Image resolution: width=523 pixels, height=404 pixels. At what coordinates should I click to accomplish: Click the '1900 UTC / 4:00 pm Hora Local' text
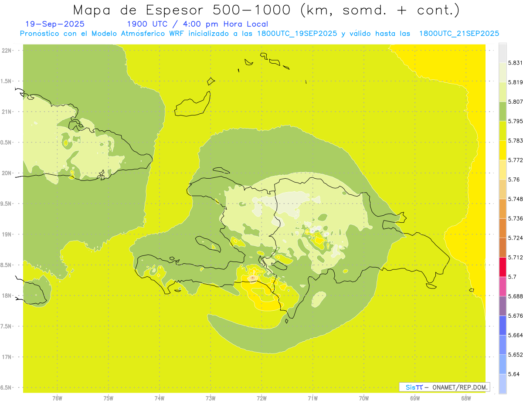(x=197, y=24)
